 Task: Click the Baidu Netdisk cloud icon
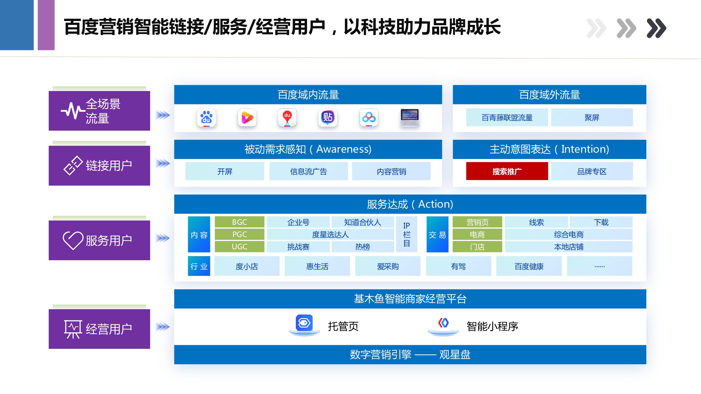[369, 118]
